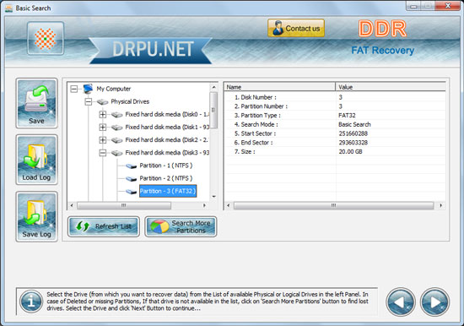Expand Disk0 fixed hard disk media node
The height and width of the screenshot is (326, 464).
tap(103, 114)
